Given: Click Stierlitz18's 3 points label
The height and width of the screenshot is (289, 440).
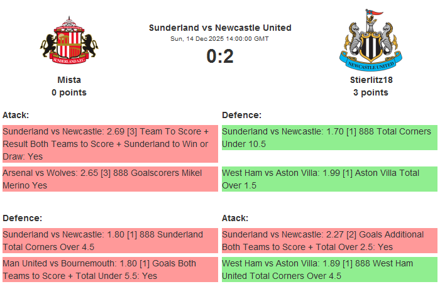Looking at the screenshot, I should coord(370,92).
